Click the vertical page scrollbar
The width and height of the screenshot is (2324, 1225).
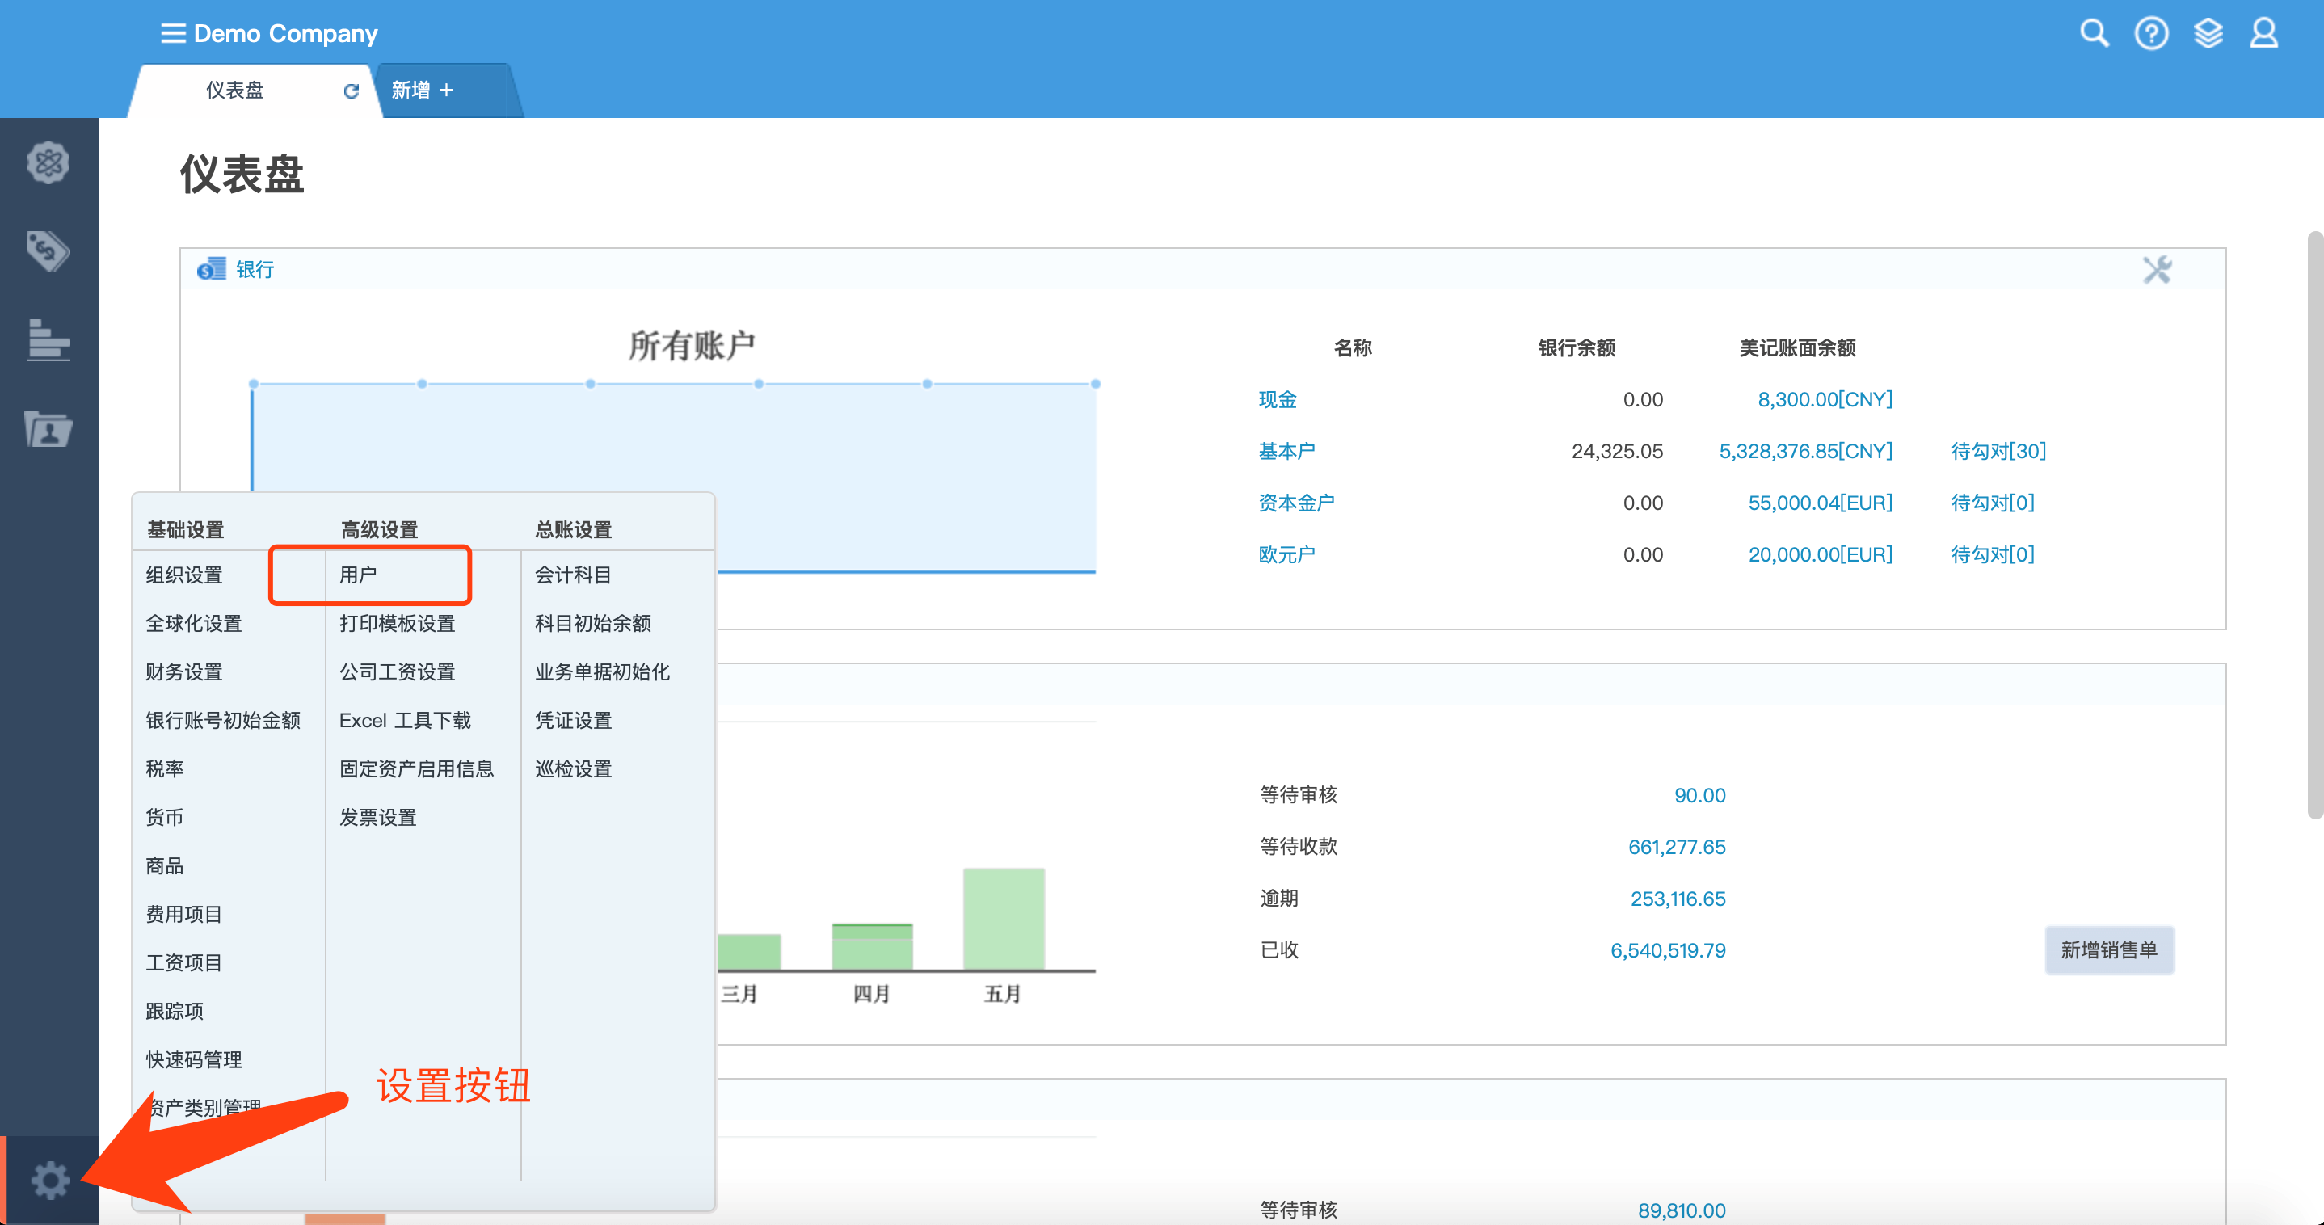point(2314,523)
